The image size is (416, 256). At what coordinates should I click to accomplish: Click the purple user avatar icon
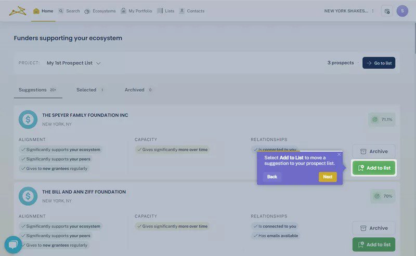pos(402,11)
